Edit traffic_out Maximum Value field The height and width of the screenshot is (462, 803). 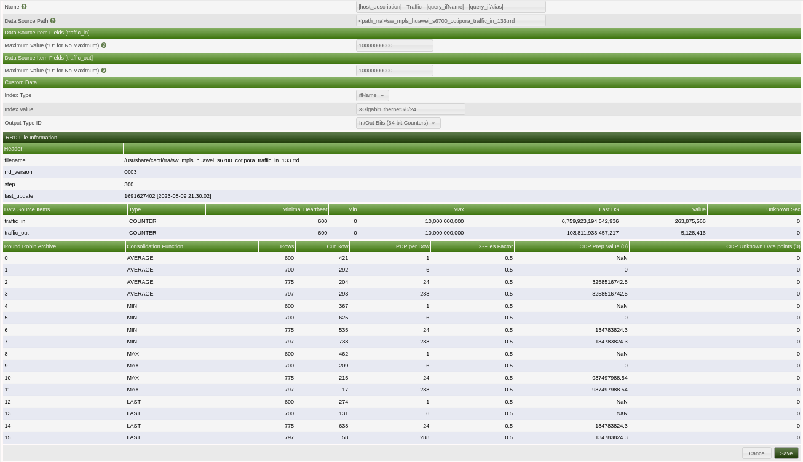pos(395,71)
